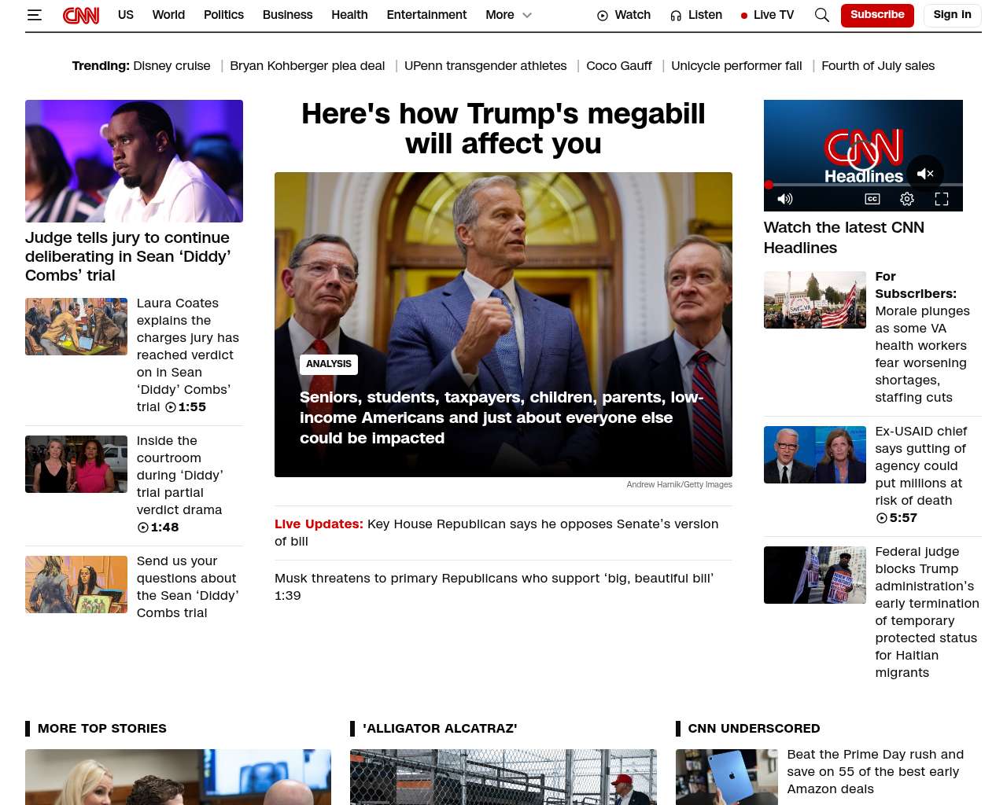This screenshot has width=1007, height=805.
Task: Open Inside the courtroom verdict drama video
Action: [180, 483]
